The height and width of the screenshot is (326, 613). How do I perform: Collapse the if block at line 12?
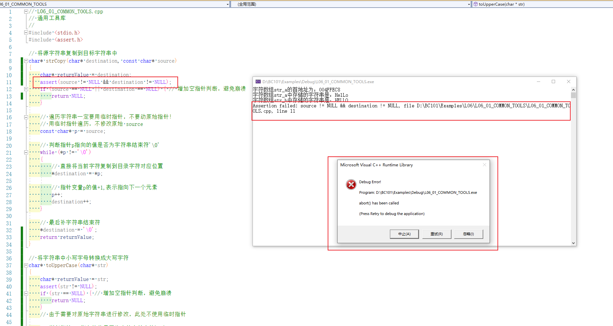pos(26,89)
